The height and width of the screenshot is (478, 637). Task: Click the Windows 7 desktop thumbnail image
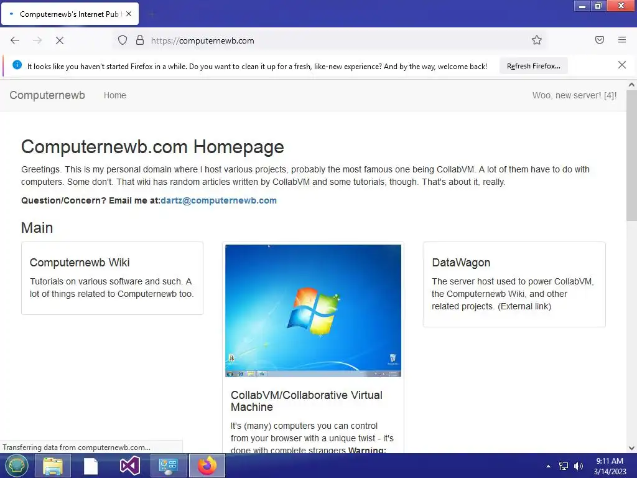[x=314, y=311]
